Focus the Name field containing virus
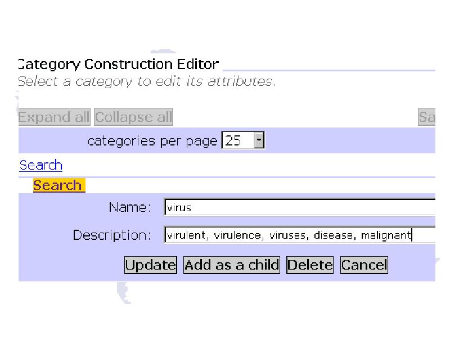 [300, 207]
